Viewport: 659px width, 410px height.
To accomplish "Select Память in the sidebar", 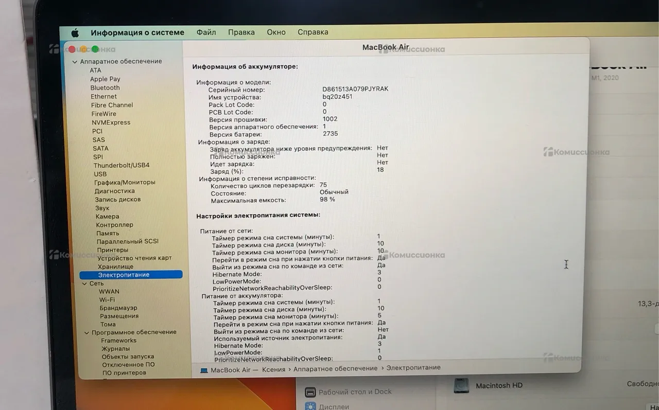I will pyautogui.click(x=108, y=233).
